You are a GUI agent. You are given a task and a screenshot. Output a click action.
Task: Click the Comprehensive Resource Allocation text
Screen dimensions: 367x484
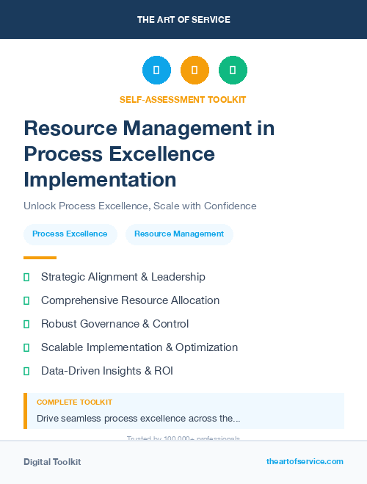pyautogui.click(x=130, y=300)
